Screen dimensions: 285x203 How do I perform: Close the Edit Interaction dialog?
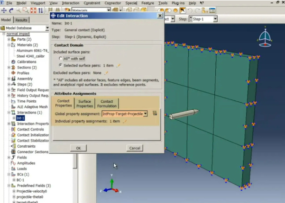click(x=160, y=16)
